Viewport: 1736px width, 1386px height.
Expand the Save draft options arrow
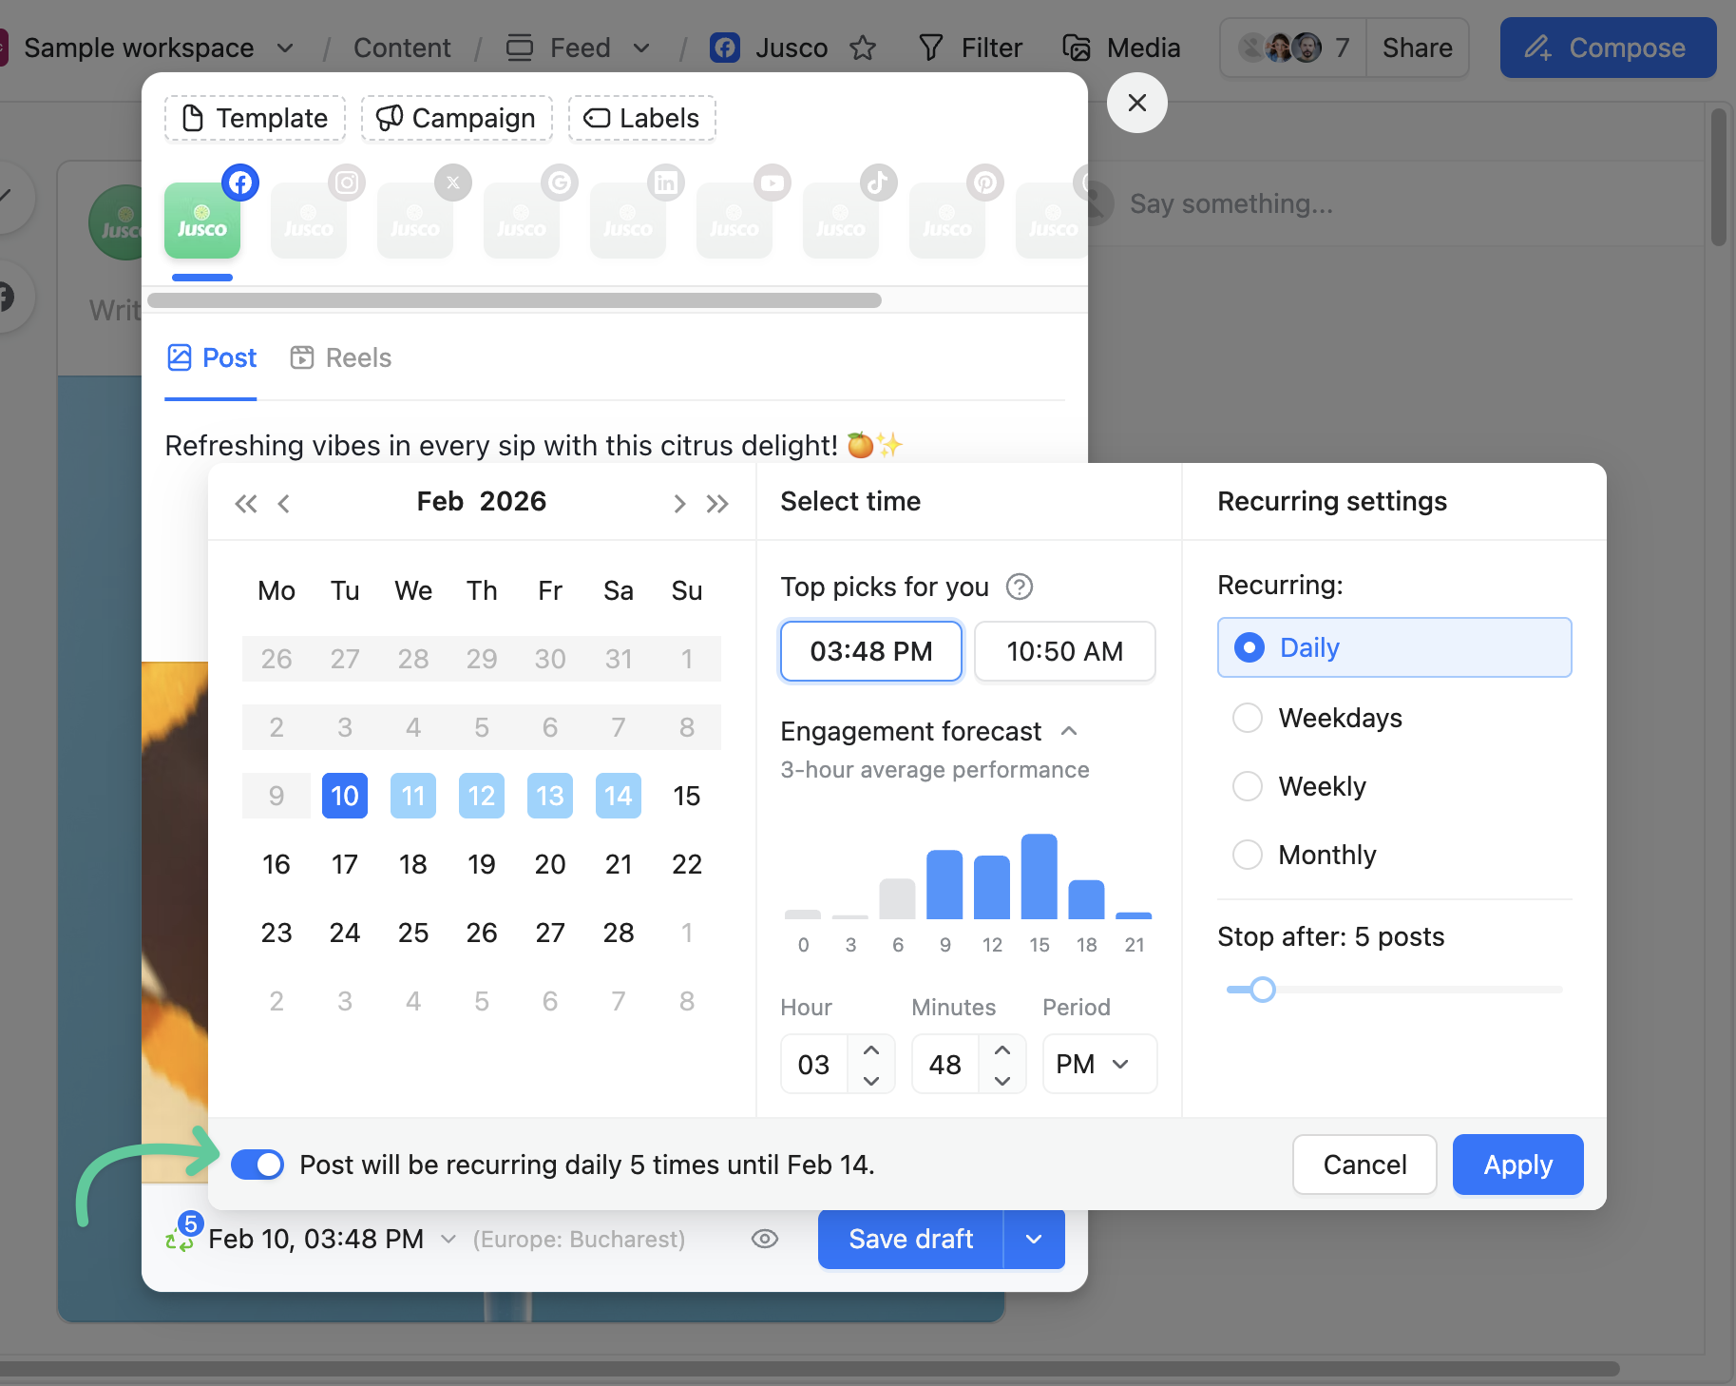[1034, 1239]
